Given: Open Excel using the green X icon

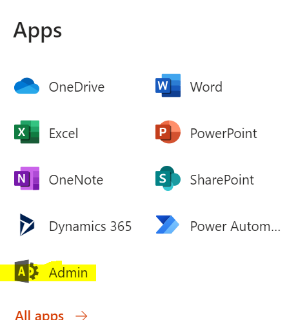Looking at the screenshot, I should coord(26,132).
